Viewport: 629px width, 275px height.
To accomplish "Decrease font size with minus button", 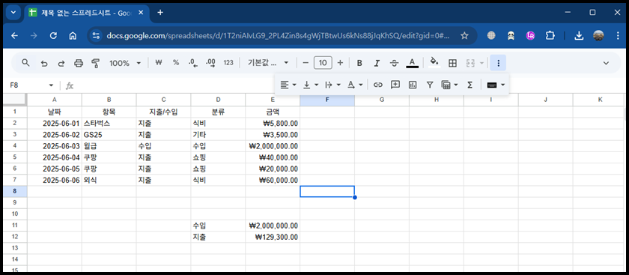I will click(306, 63).
